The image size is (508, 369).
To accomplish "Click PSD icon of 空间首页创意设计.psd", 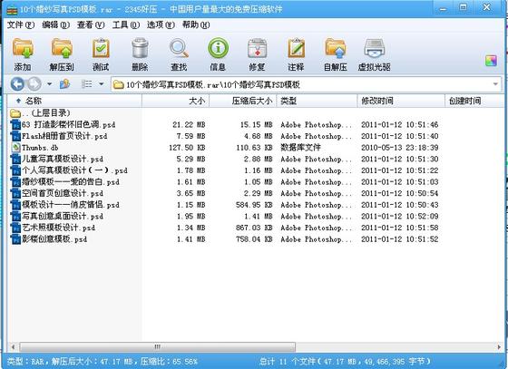I will pos(15,193).
